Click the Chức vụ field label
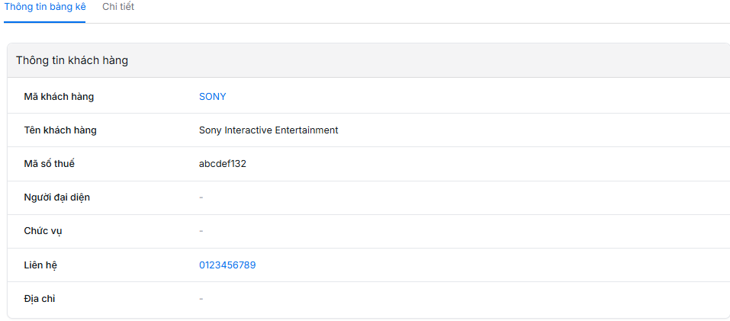This screenshot has height=321, width=730. pos(43,231)
